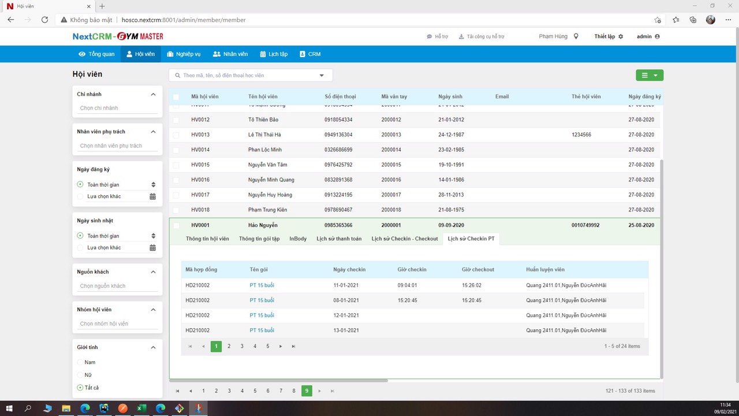This screenshot has height=416, width=739.
Task: Check the box for member HV0001
Action: 176,225
